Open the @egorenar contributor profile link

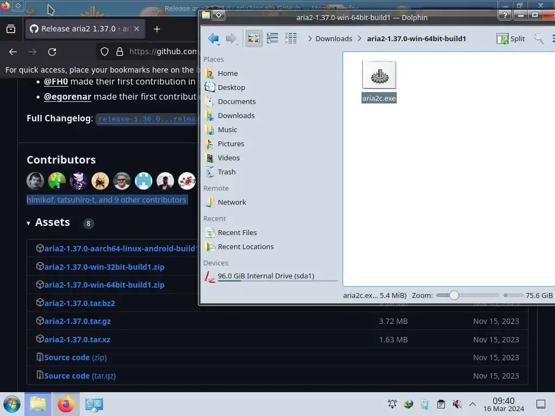[x=67, y=97]
